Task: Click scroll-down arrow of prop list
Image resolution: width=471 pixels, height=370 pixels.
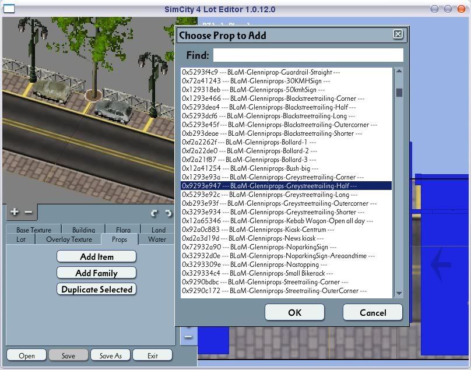Action: click(399, 293)
